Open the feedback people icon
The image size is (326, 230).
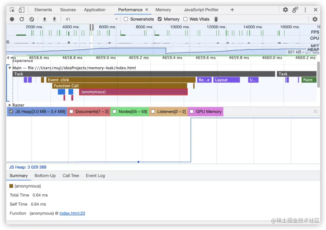(295, 10)
